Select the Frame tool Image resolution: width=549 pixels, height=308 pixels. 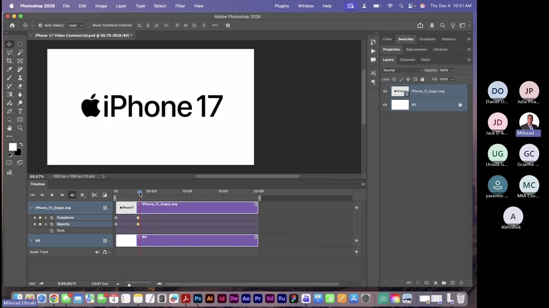[20, 61]
